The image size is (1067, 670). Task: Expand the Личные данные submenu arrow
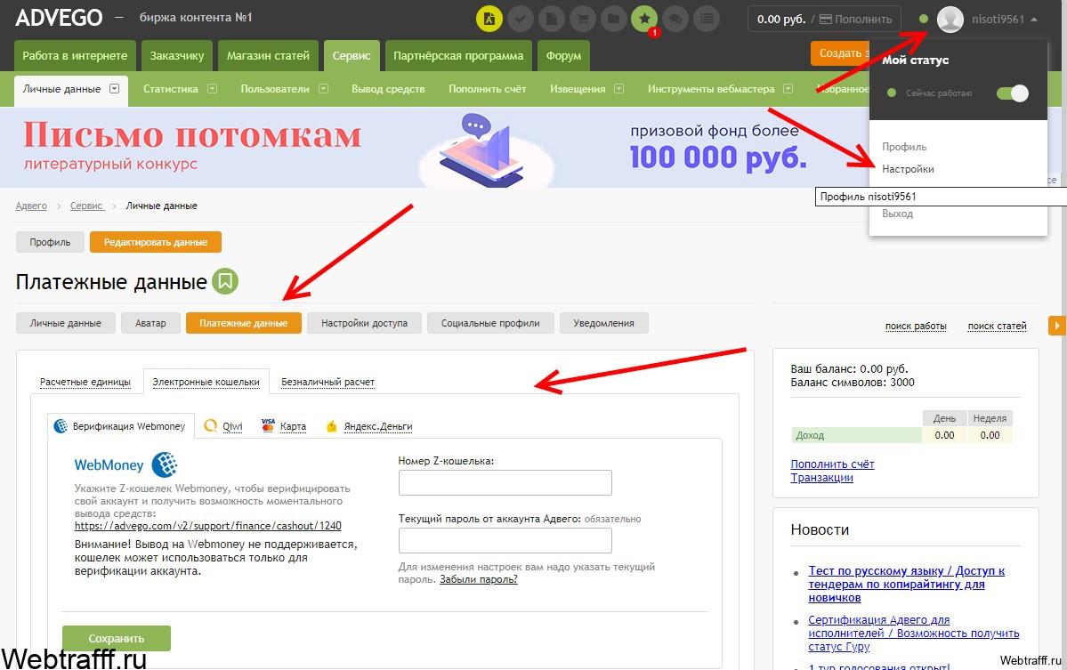[x=114, y=88]
